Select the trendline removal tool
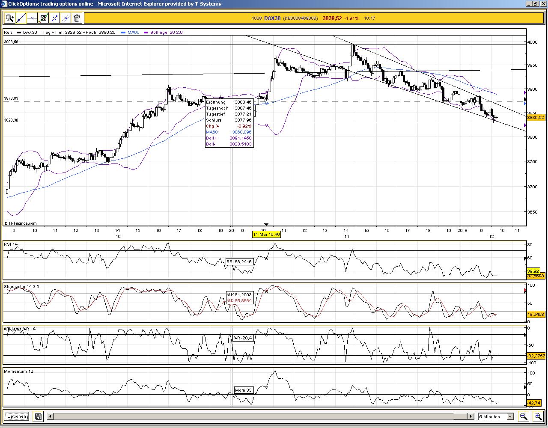 click(66, 18)
